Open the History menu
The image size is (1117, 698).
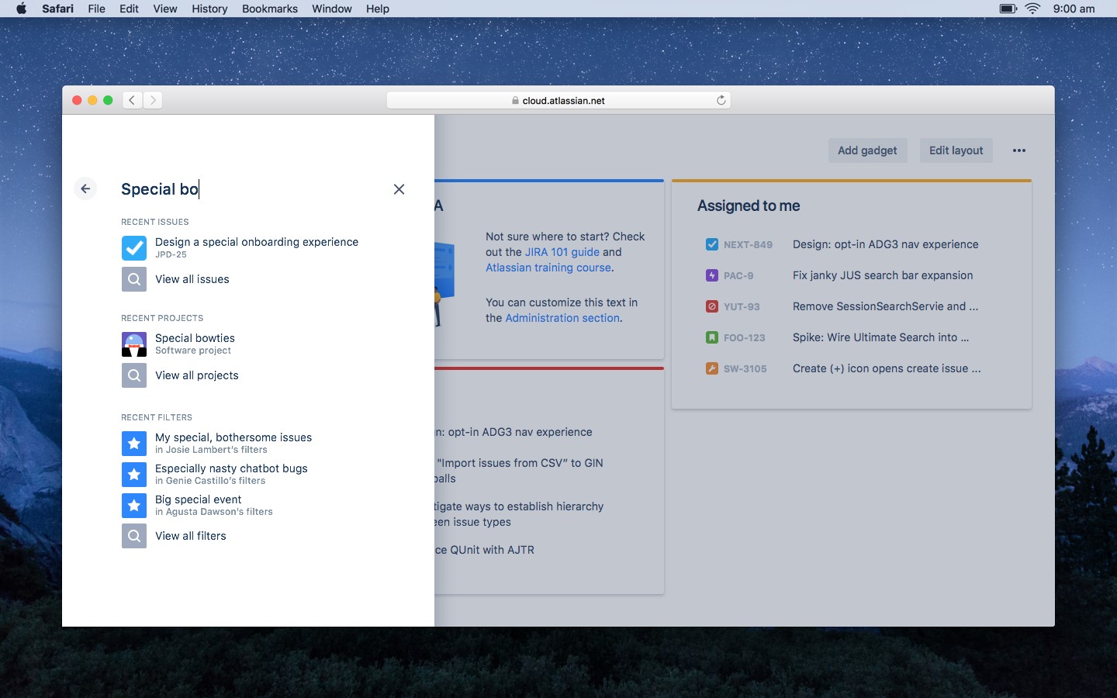tap(209, 9)
